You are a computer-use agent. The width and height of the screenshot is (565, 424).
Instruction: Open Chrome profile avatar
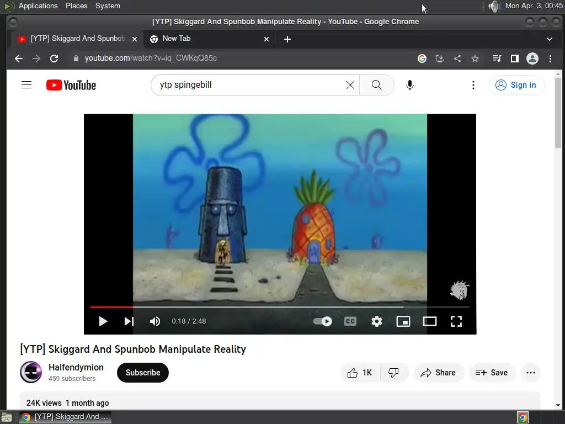point(532,59)
